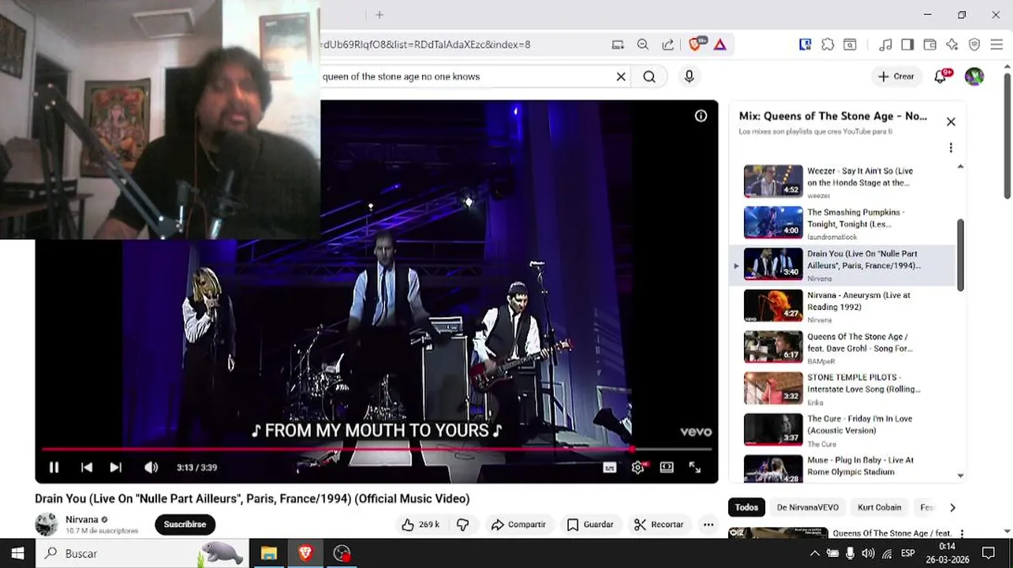Viewport: 1013px width, 568px height.
Task: Open the Nirvana channel name link
Action: coord(81,519)
